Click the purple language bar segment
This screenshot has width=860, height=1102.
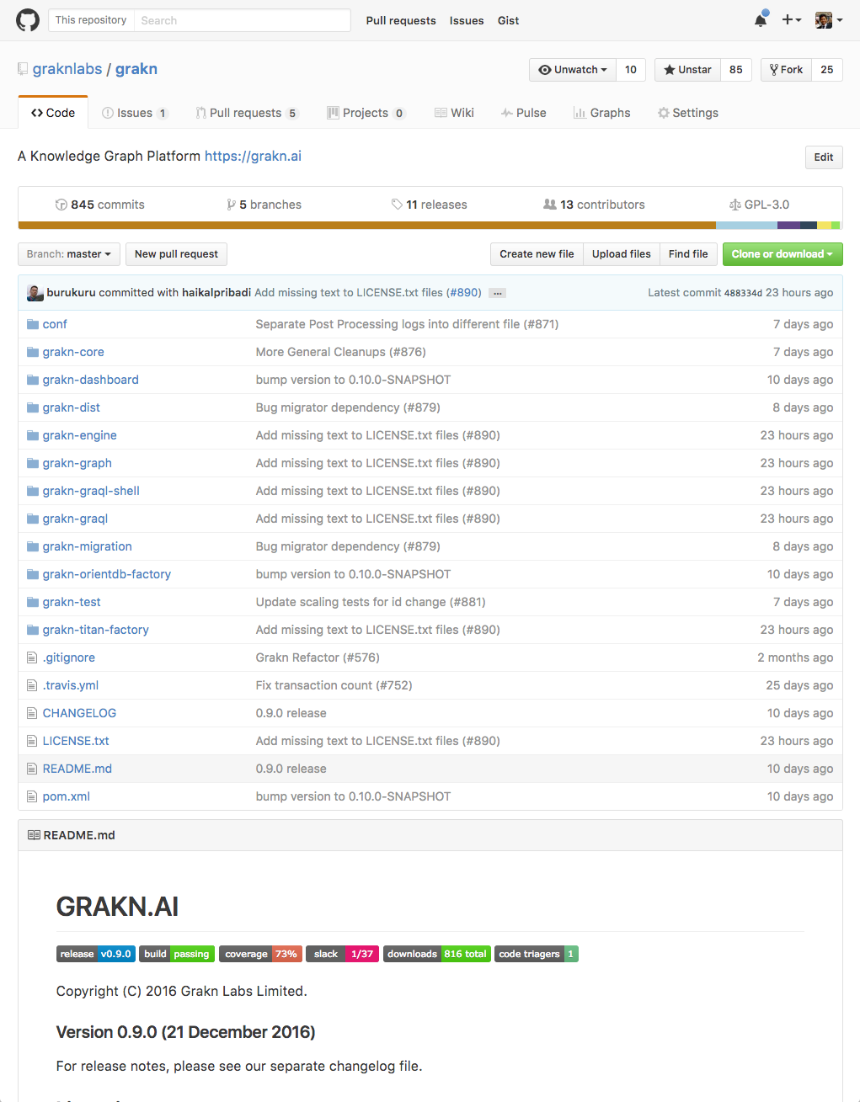[788, 226]
